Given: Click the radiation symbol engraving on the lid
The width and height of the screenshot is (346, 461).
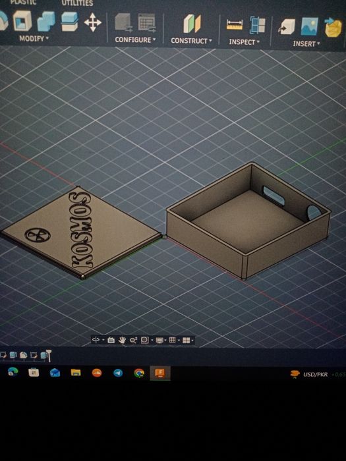Looking at the screenshot, I should [x=38, y=235].
